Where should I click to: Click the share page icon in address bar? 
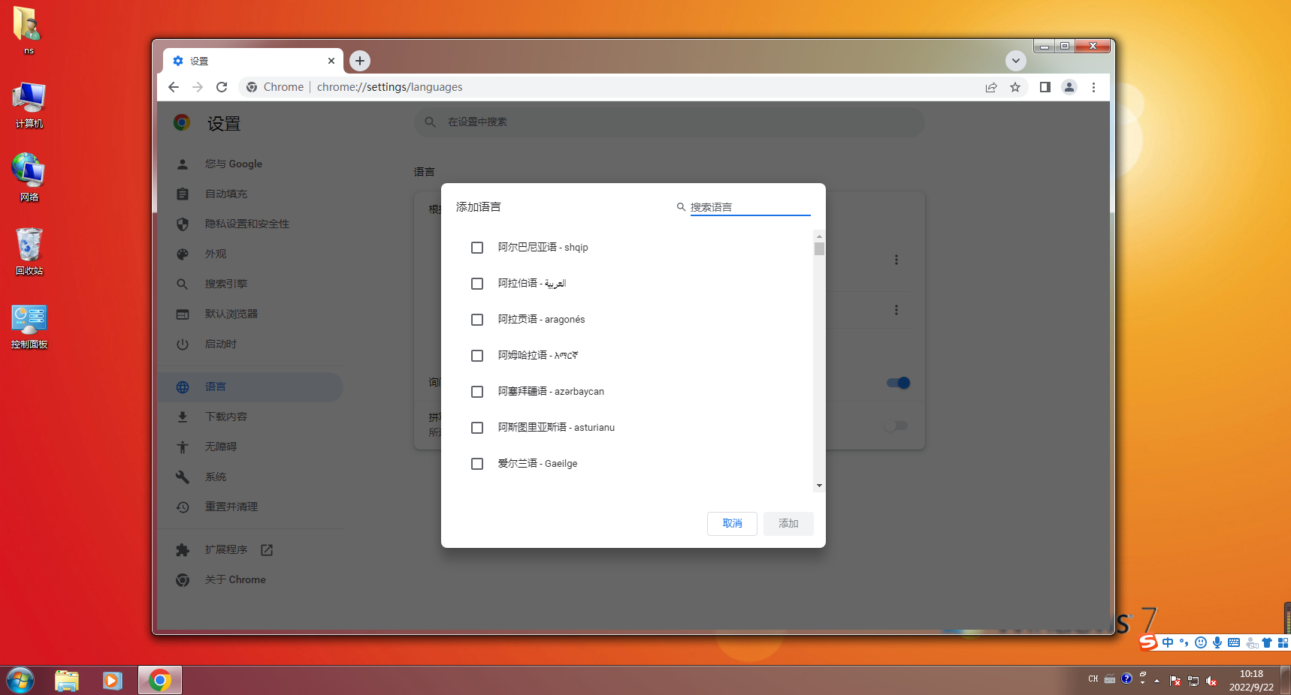(991, 87)
